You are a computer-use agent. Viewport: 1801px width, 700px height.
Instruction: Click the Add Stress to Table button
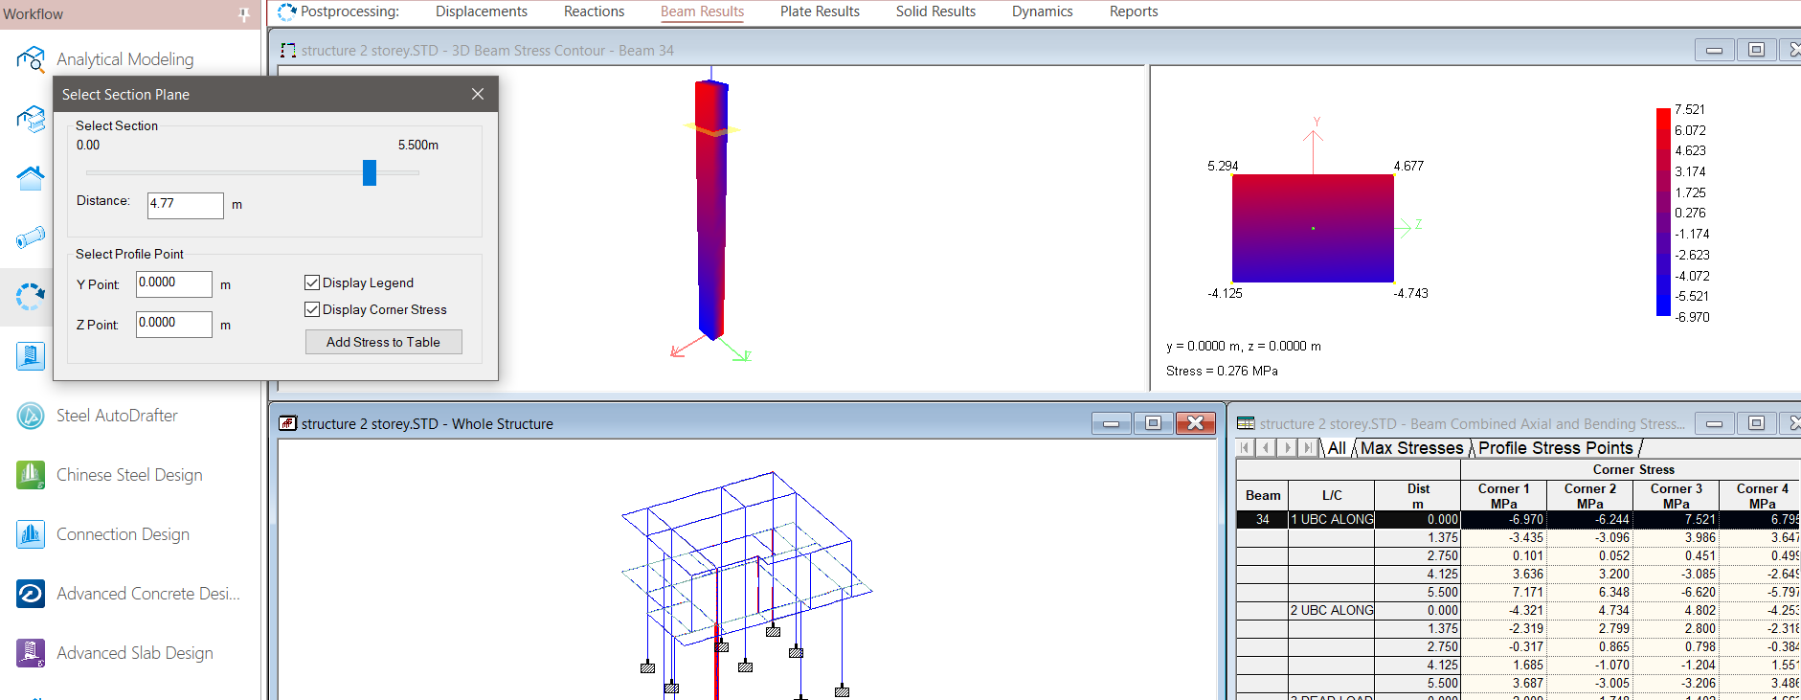[x=383, y=342]
